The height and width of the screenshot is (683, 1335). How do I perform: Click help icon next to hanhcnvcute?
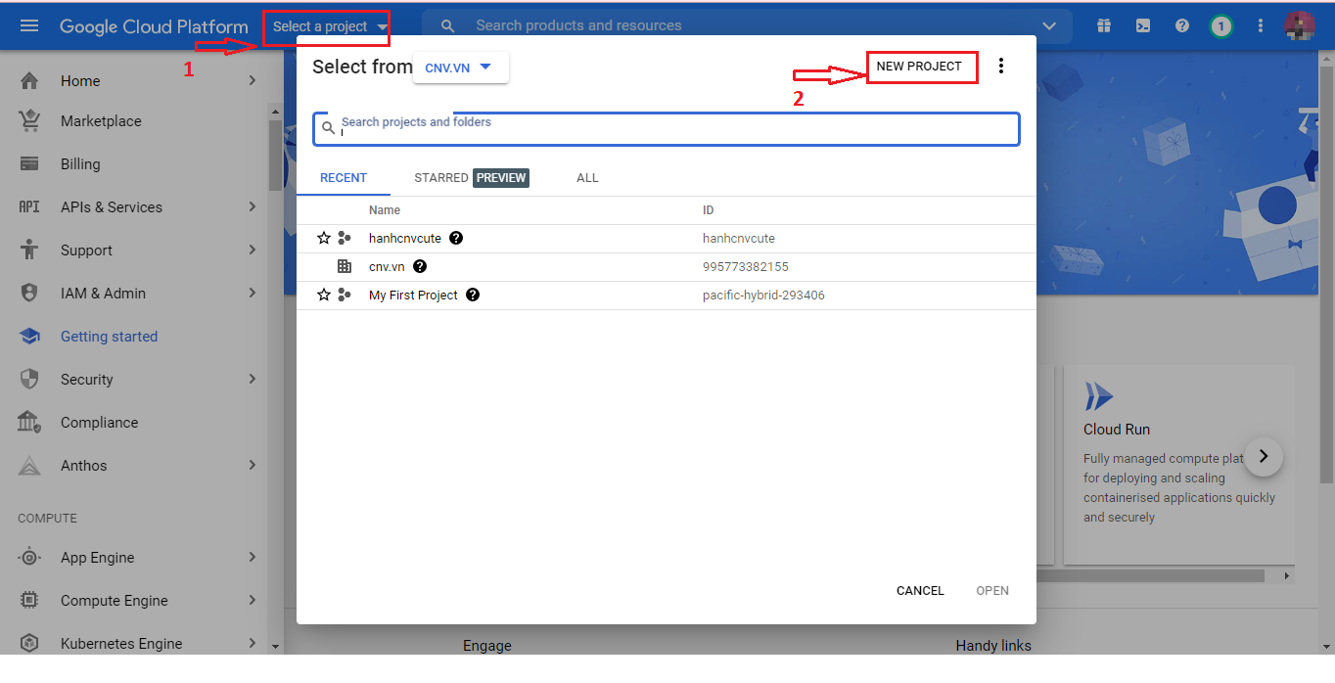coord(456,238)
